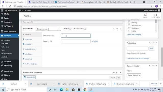The width and height of the screenshot is (163, 92).
Task: Switch short description to Text tab
Action: click(x=119, y=78)
